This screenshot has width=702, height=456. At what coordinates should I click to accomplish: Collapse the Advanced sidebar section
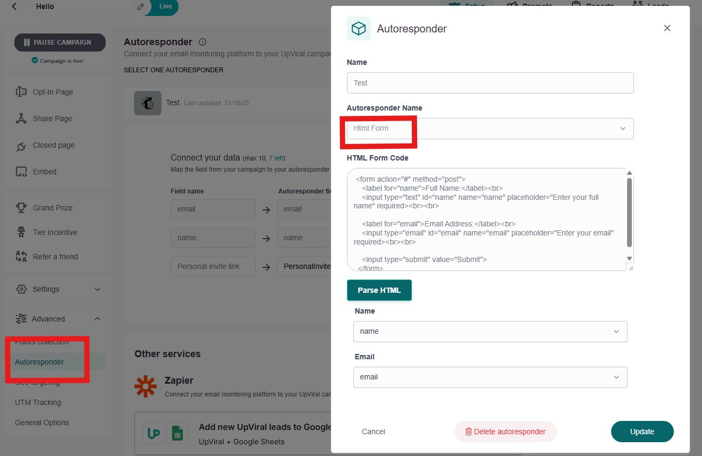(x=58, y=319)
